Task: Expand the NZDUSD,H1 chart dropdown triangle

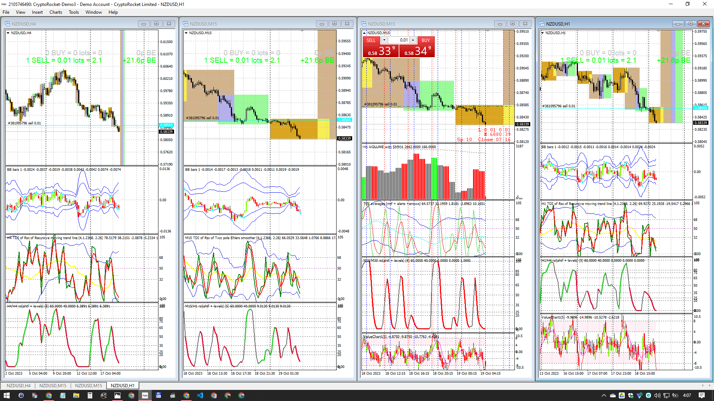Action: click(x=543, y=33)
